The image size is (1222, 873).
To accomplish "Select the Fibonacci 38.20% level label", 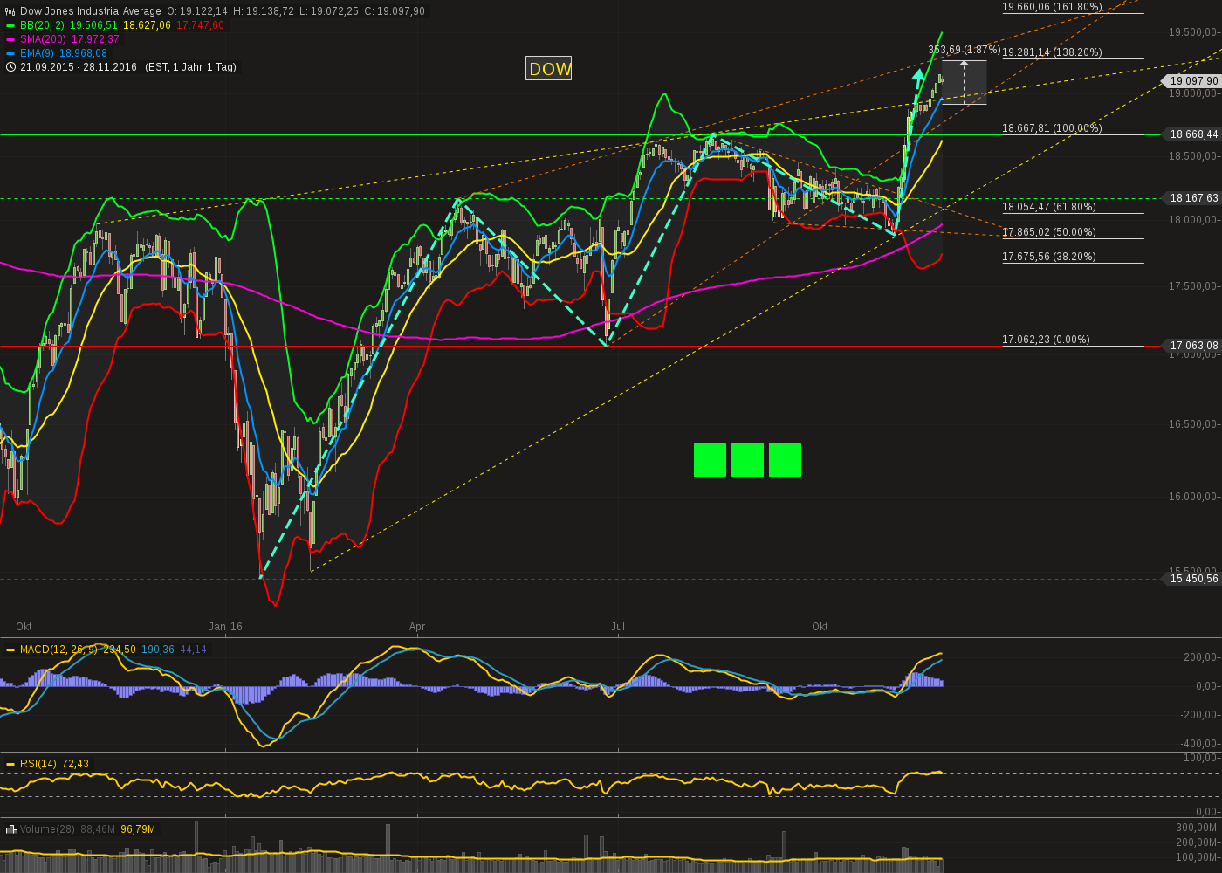I will (1049, 257).
